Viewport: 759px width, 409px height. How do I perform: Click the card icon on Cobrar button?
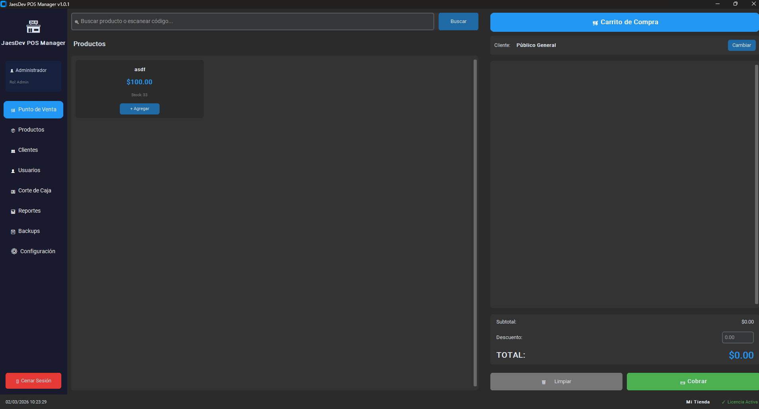point(683,382)
